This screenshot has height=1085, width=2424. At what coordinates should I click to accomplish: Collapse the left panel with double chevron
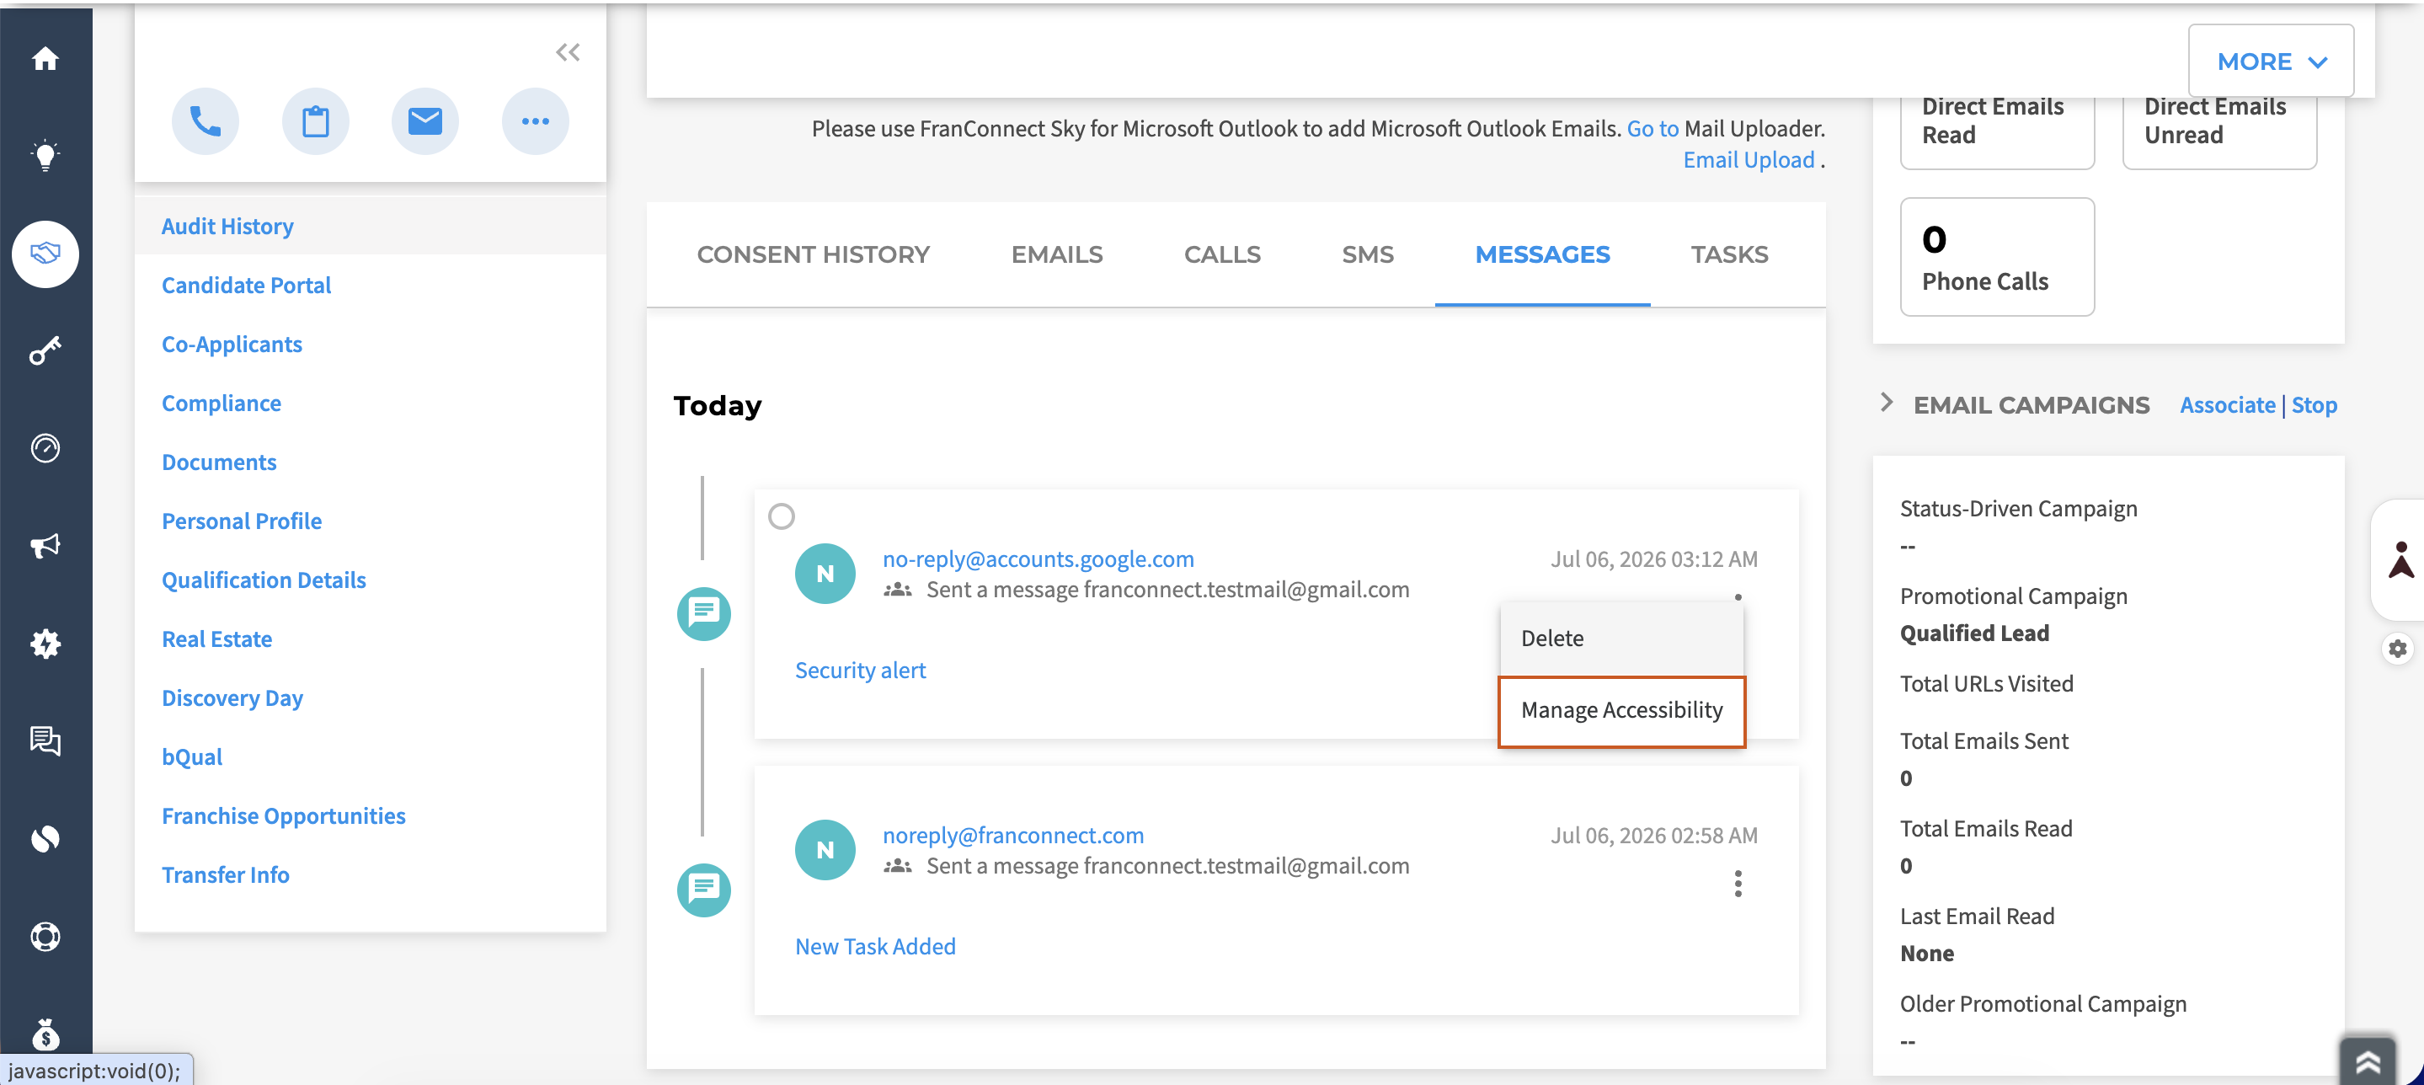568,53
